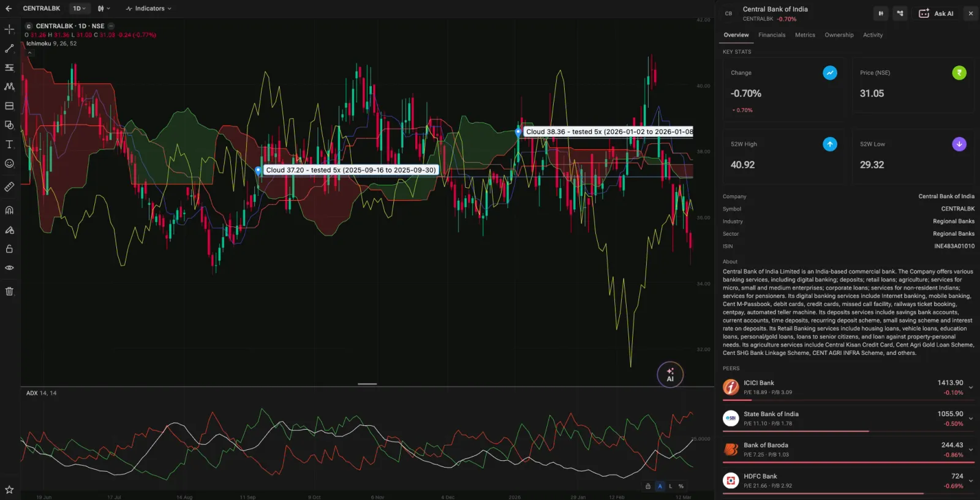Open the emoji sticker tool

click(x=9, y=163)
